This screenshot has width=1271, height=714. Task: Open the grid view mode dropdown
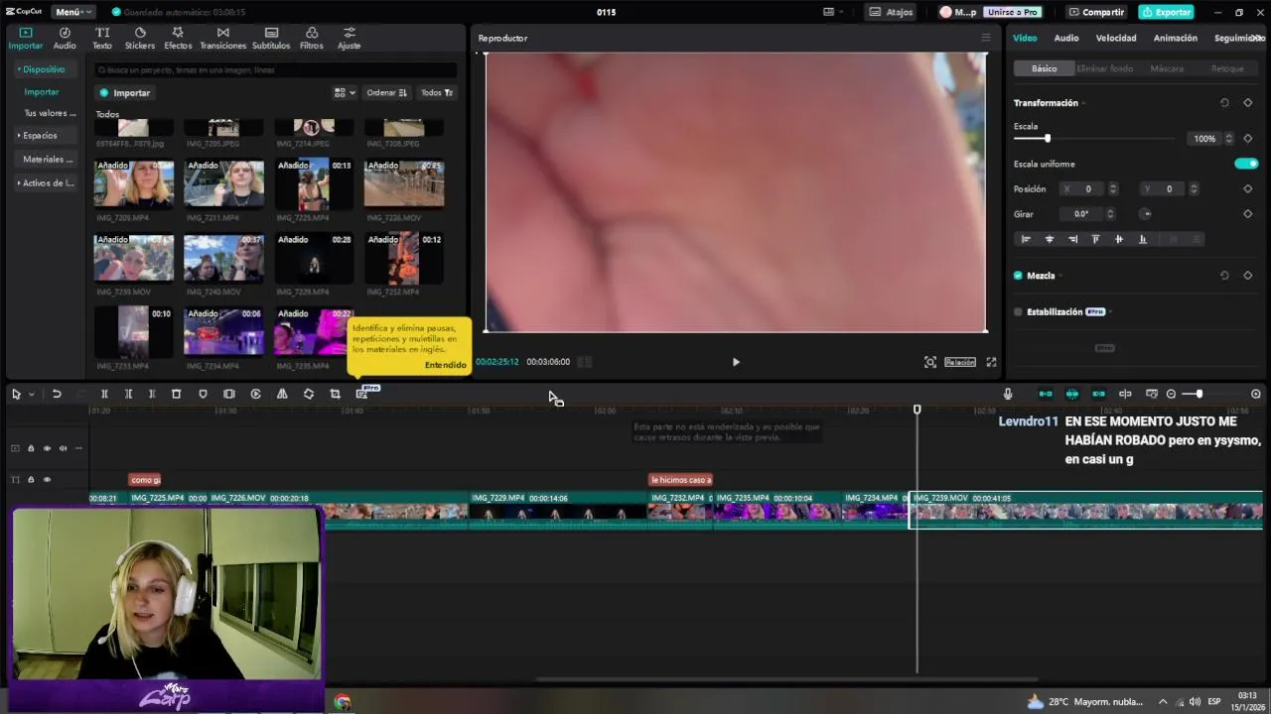[x=345, y=92]
